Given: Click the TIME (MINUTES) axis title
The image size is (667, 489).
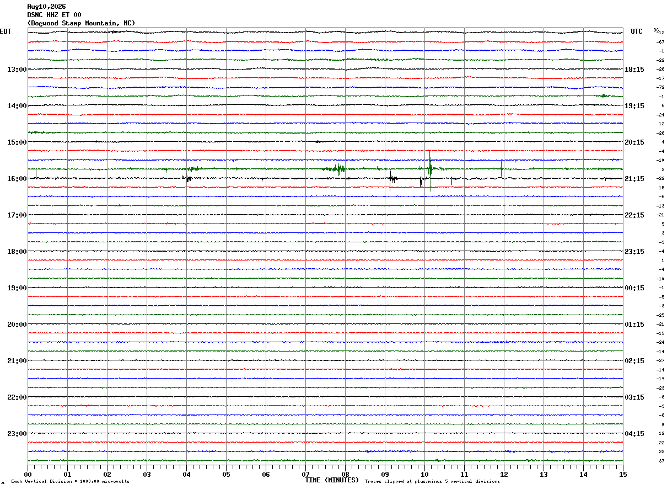Looking at the screenshot, I should (332, 480).
